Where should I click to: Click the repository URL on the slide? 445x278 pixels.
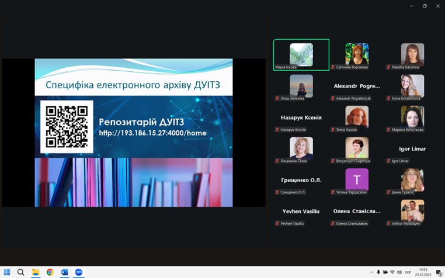click(152, 133)
